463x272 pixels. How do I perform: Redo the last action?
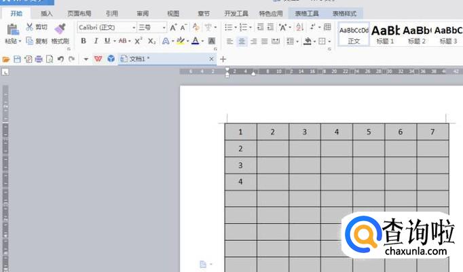[x=71, y=59]
